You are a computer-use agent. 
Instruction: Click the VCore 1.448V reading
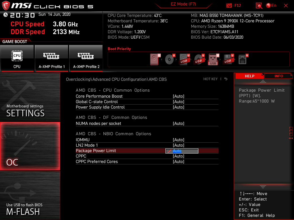pyautogui.click(x=127, y=26)
